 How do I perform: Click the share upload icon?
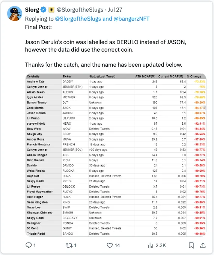click(203, 245)
